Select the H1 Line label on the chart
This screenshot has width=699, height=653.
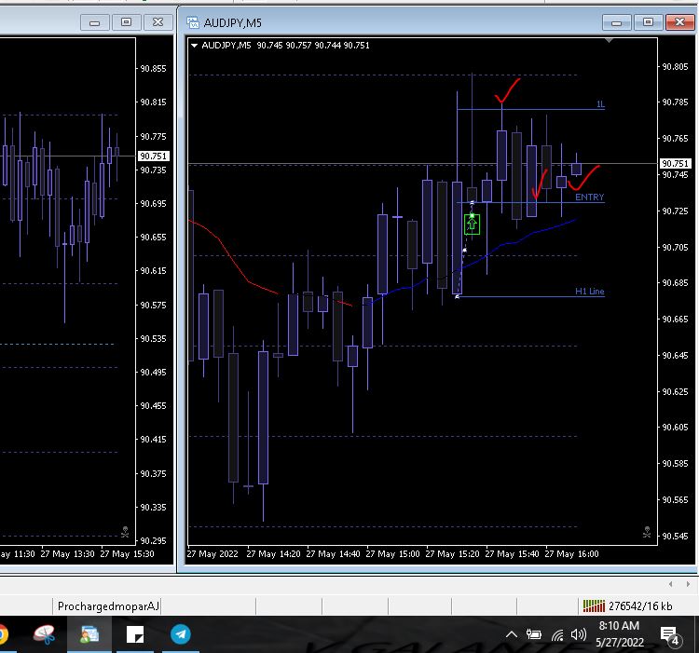589,292
